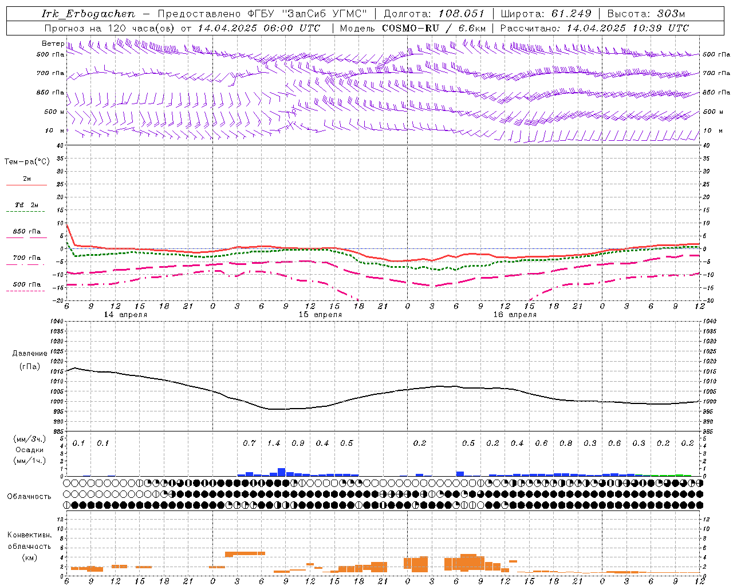The height and width of the screenshot is (586, 733).
Task: Click the station name Irk_Erbogachen in header
Action: point(89,14)
